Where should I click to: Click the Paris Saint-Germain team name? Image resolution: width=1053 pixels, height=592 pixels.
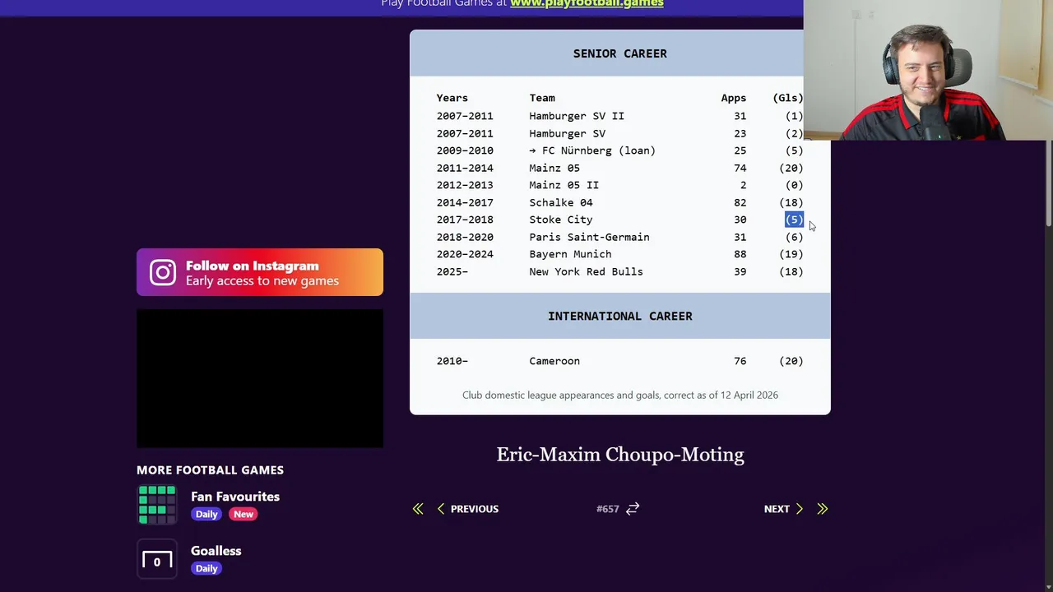[589, 237]
